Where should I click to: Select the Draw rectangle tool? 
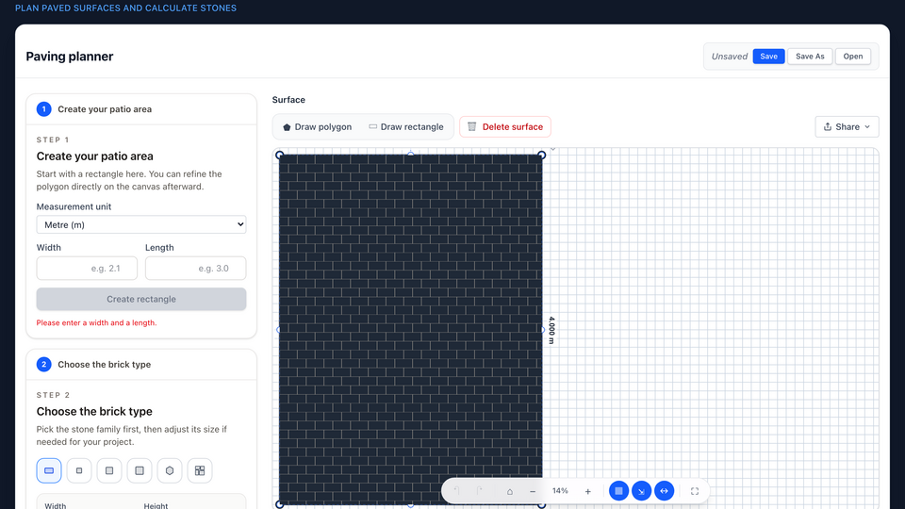pyautogui.click(x=406, y=127)
